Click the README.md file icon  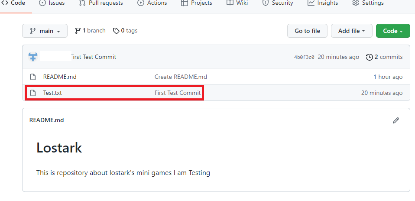(33, 77)
